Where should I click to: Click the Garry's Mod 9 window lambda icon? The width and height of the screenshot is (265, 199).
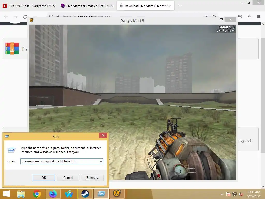(31, 20)
